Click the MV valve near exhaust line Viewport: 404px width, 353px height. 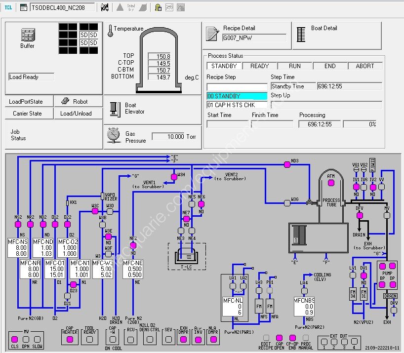[387, 215]
